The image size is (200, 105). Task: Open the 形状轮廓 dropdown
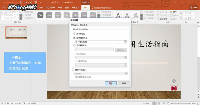(x=107, y=15)
